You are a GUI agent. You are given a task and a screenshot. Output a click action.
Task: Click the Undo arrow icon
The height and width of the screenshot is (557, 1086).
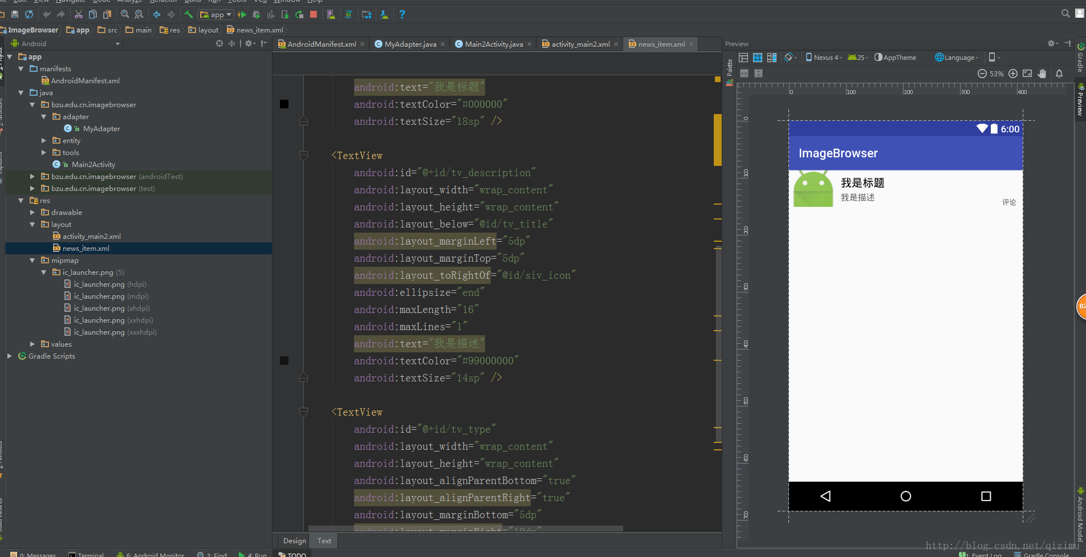coord(47,14)
